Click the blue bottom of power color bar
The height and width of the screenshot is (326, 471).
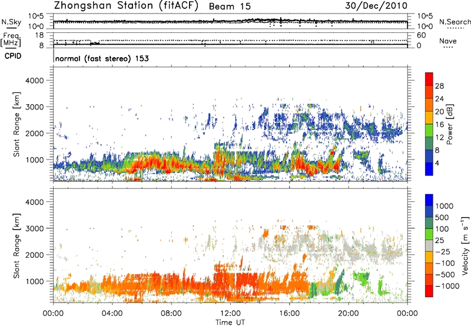coord(429,169)
